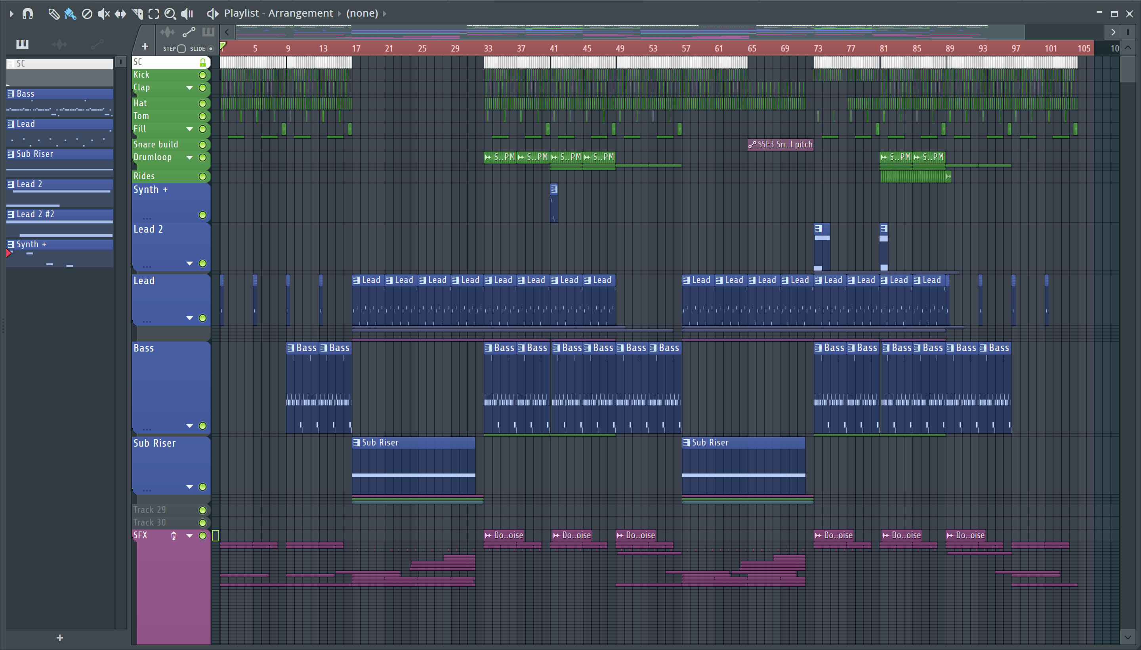Show audio clips in the picker panel
Viewport: 1141px width, 650px height.
click(59, 44)
